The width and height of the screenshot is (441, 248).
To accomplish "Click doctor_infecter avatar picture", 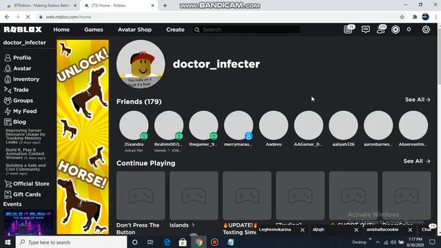I will point(141,64).
